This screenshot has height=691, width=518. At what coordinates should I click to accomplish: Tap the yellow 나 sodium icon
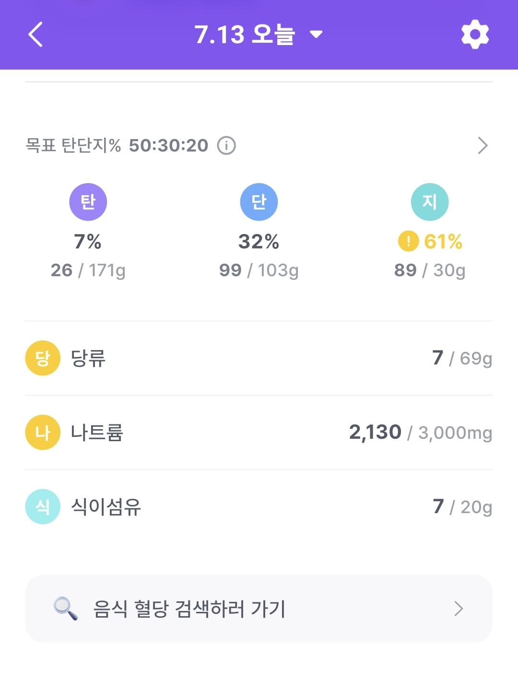click(x=43, y=433)
